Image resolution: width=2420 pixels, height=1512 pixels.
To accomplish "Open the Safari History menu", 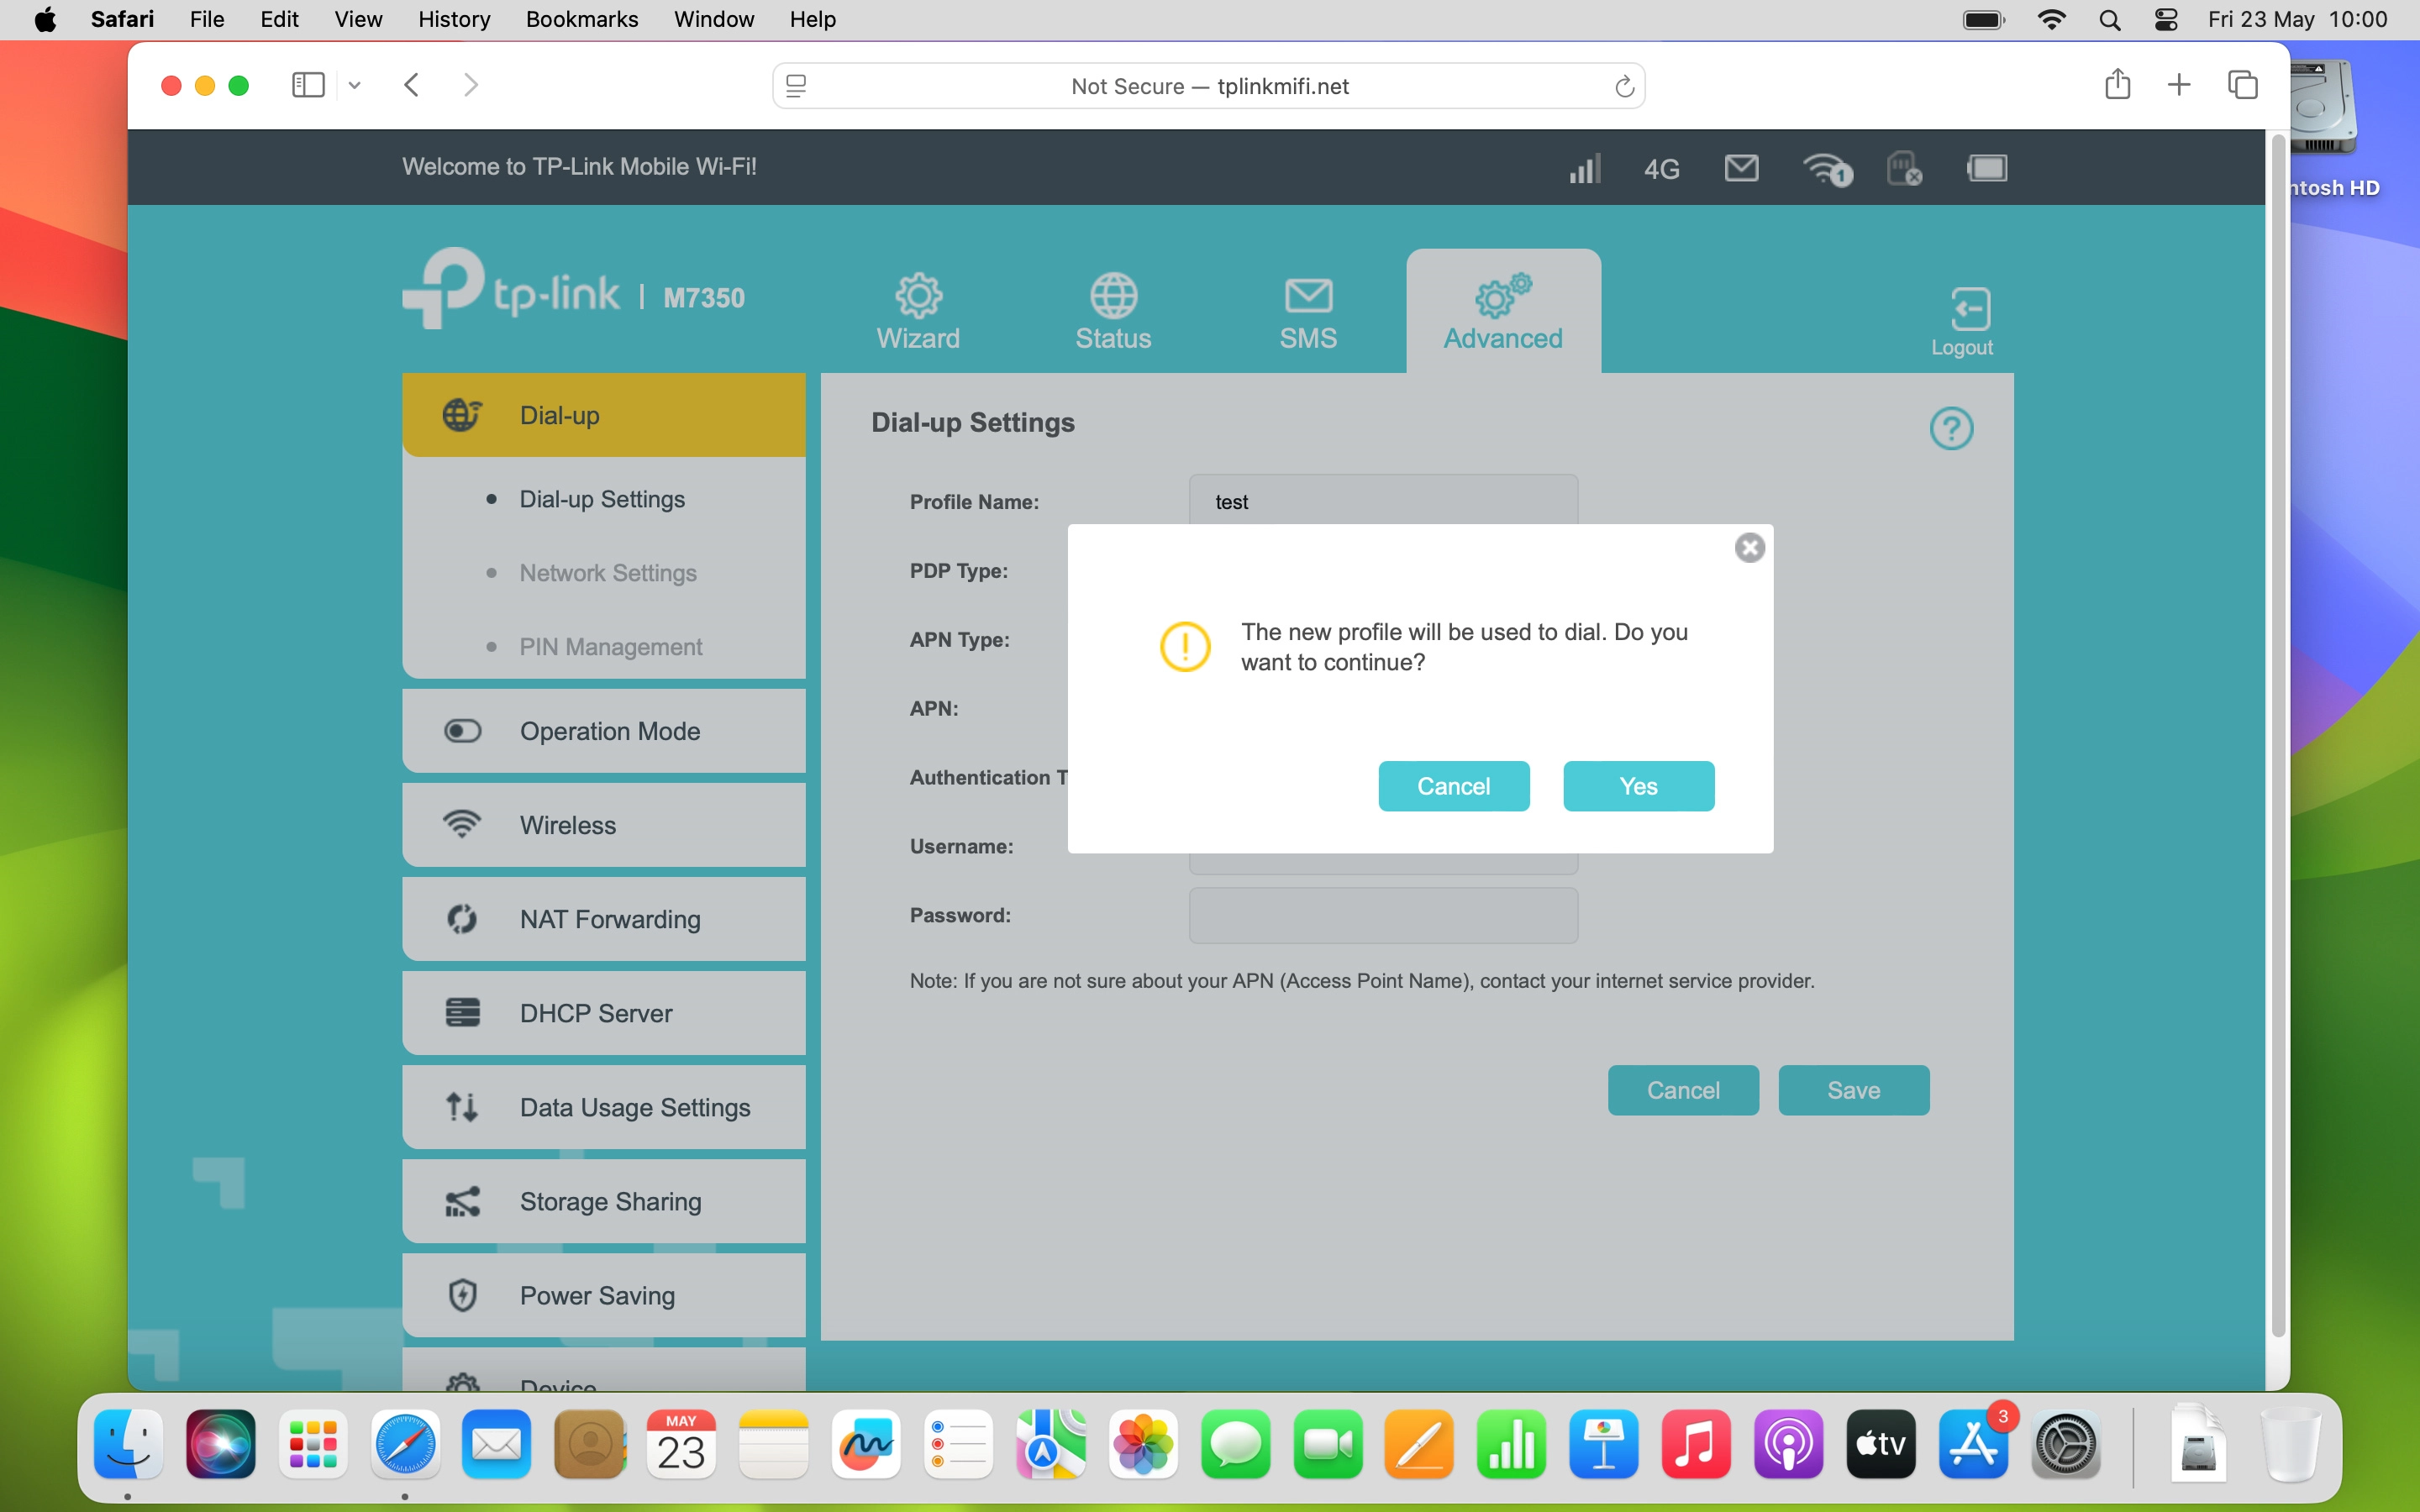I will 453,19.
